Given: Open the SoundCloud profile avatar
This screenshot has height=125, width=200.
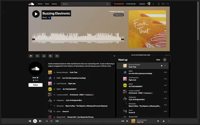Looking at the screenshot, I should (x=35, y=68).
